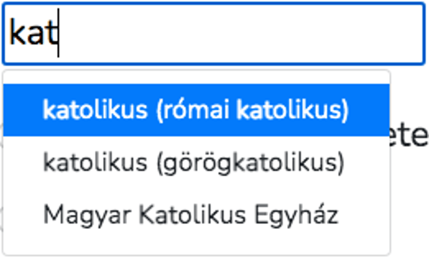Click the last suggestion 'Magyar Katolikus Egyház'
Image resolution: width=429 pixels, height=258 pixels.
click(x=196, y=215)
